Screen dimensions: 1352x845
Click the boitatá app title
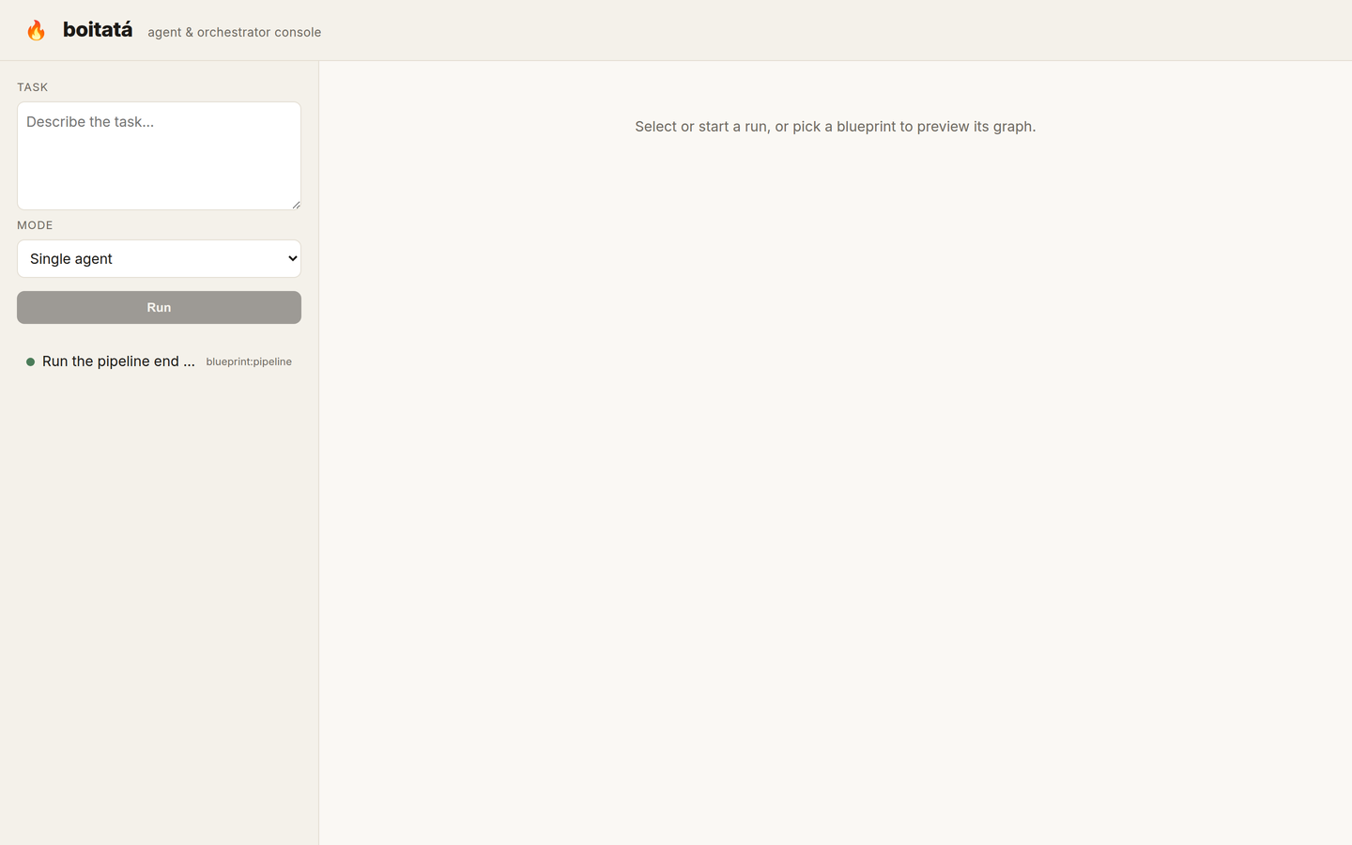coord(98,30)
